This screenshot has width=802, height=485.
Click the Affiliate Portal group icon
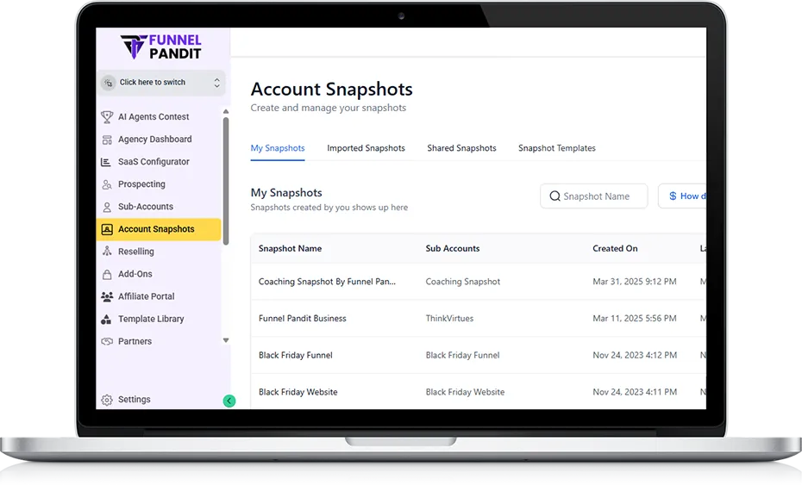click(x=107, y=296)
